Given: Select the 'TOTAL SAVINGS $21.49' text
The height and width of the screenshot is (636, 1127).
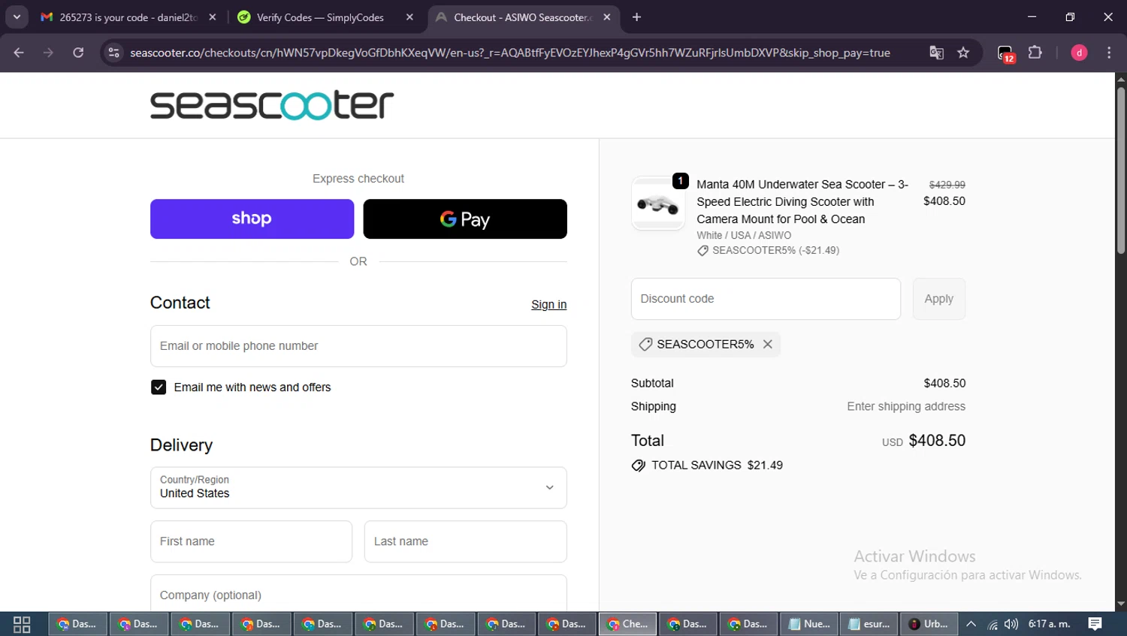Looking at the screenshot, I should coord(717,466).
